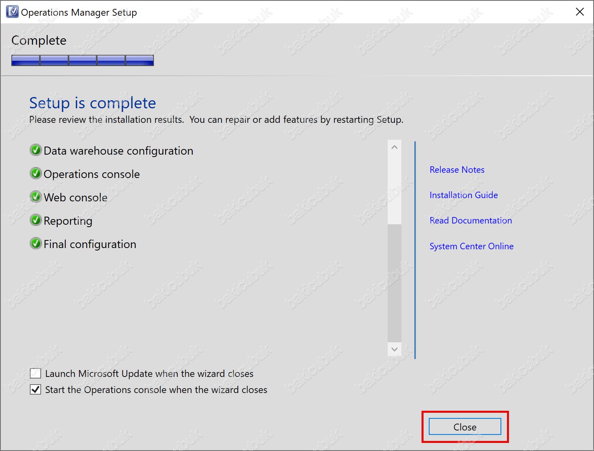Click the green check beside Operations console

tap(36, 174)
